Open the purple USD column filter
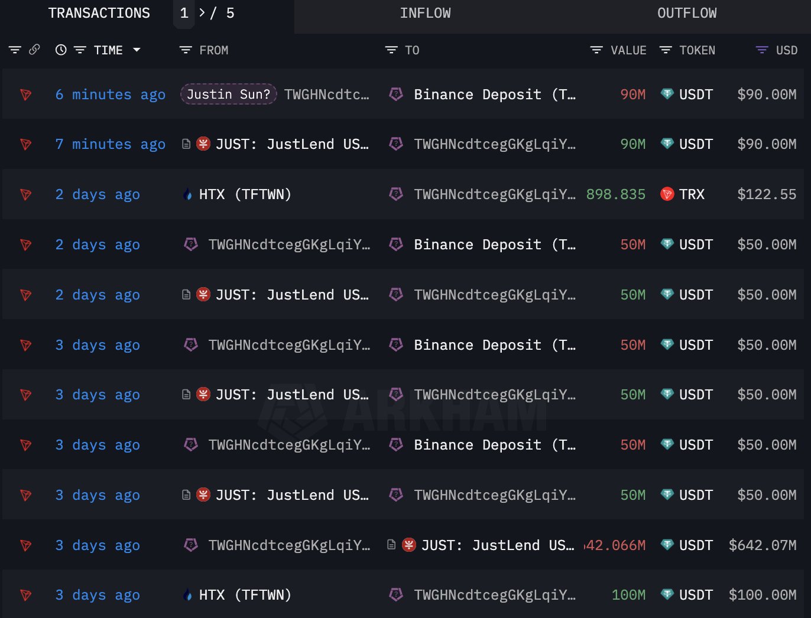Viewport: 811px width, 618px height. (762, 50)
